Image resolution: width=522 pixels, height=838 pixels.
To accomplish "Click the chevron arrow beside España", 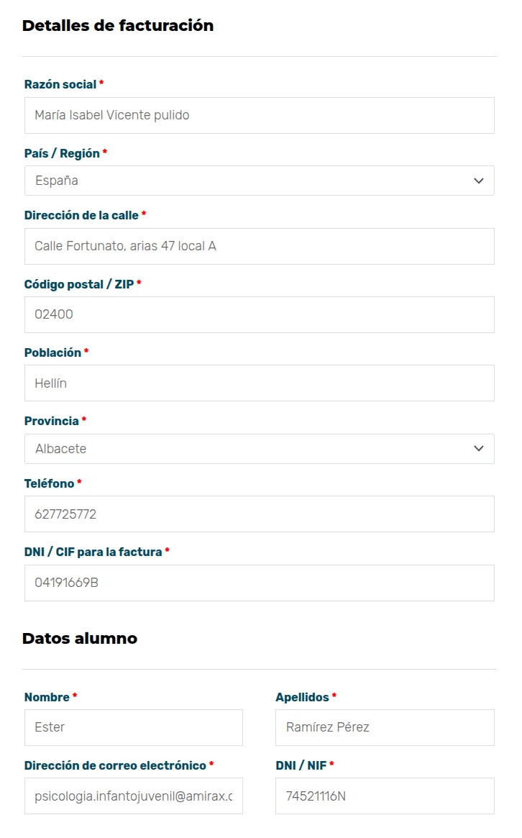I will tap(479, 181).
